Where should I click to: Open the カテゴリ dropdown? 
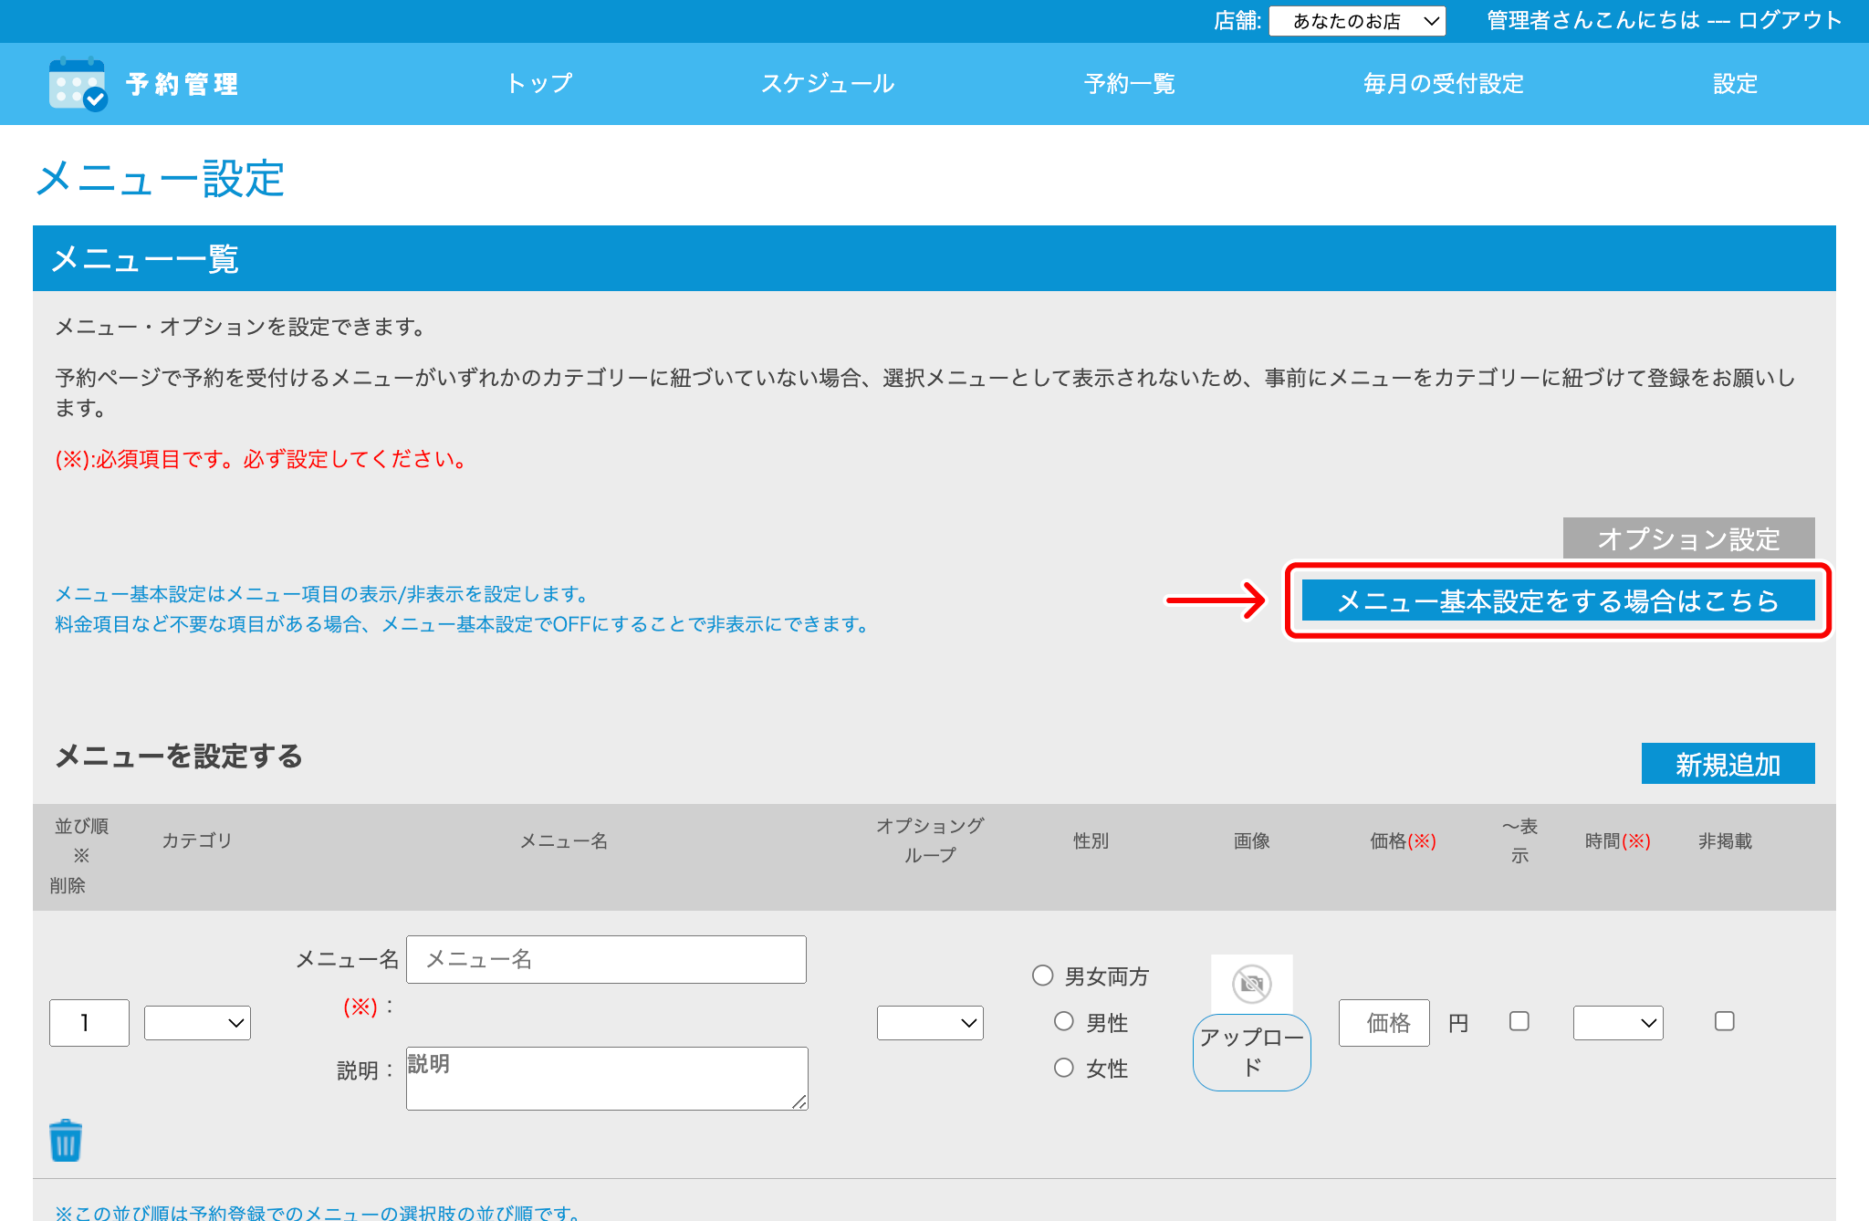196,1022
